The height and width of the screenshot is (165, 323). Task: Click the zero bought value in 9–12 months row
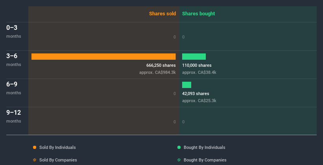coord(183,122)
